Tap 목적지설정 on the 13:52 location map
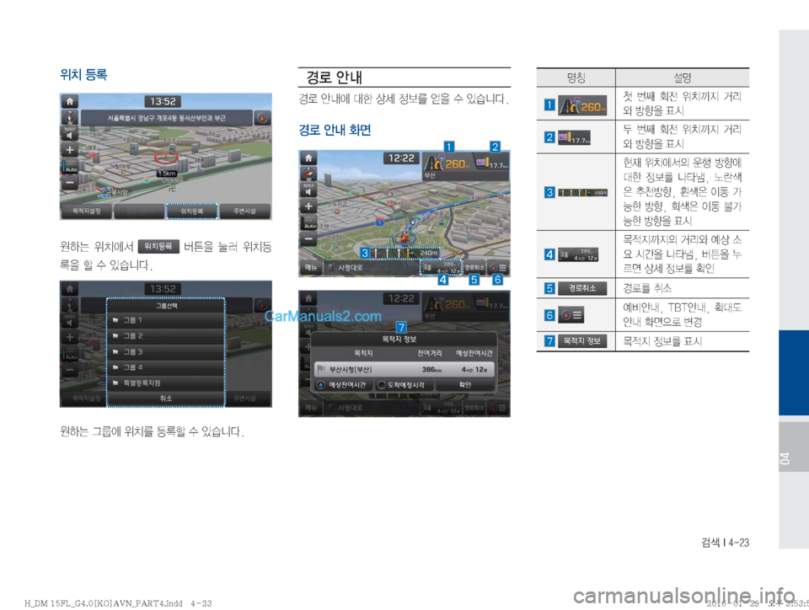Viewport: 809px width, 610px height. pyautogui.click(x=86, y=211)
